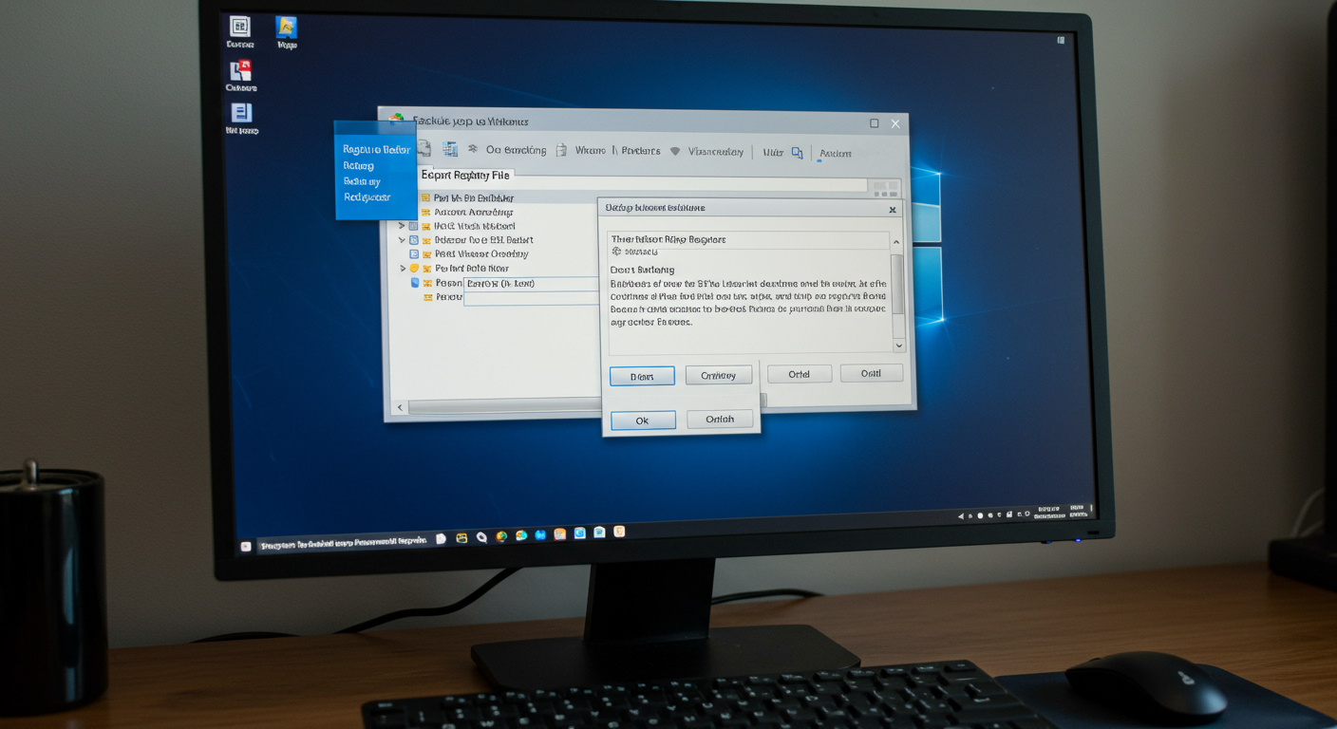Image resolution: width=1337 pixels, height=729 pixels.
Task: Click the vertical scrollbar thumb in the dialog
Action: (897, 283)
